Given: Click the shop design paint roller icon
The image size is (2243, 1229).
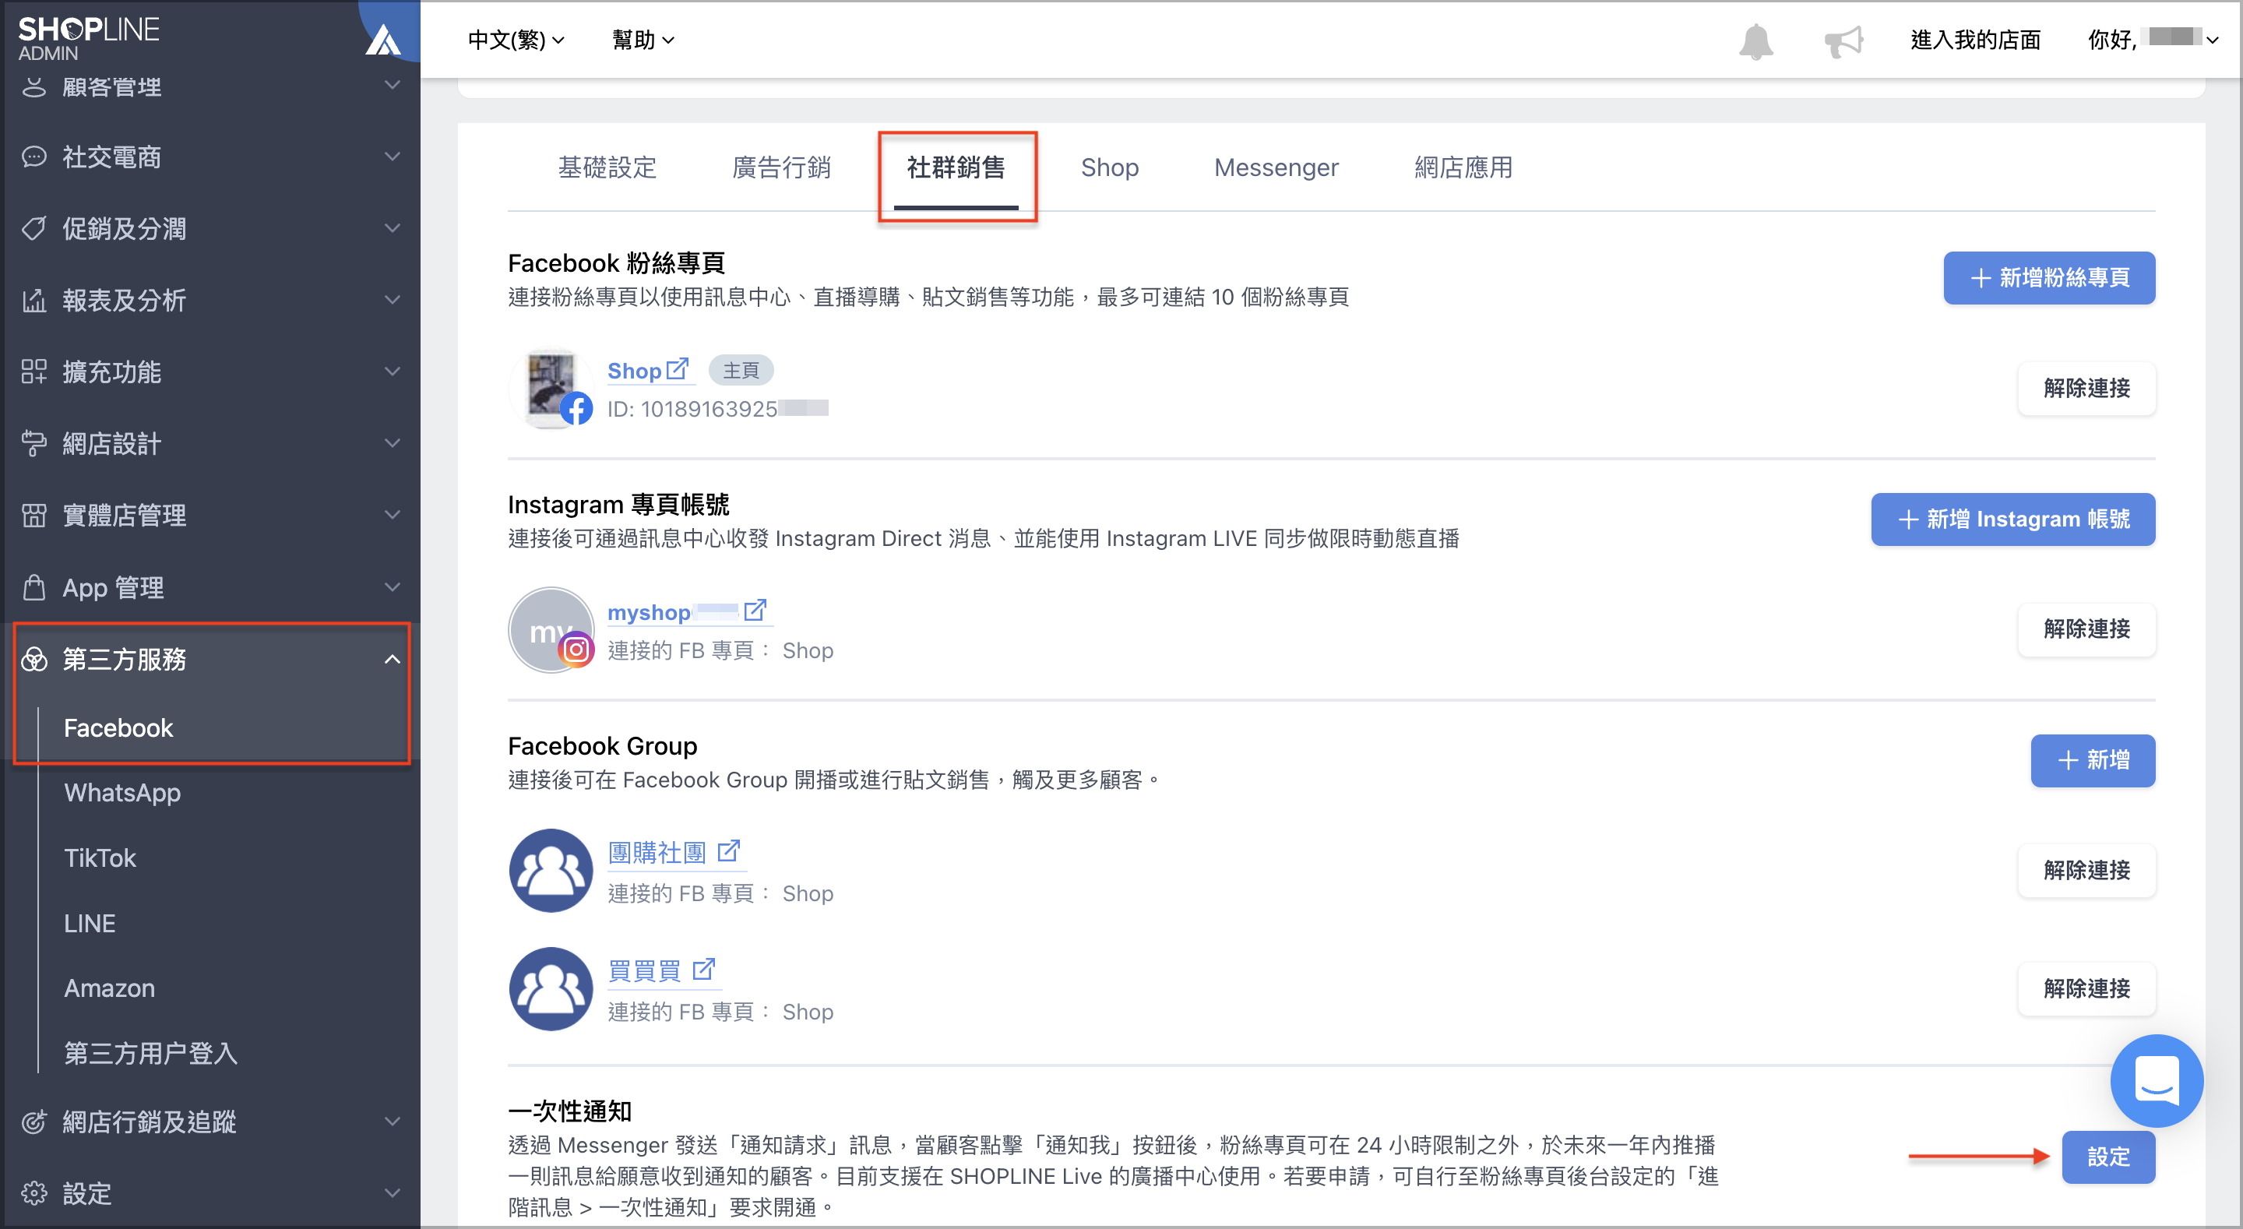Looking at the screenshot, I should click(x=34, y=443).
